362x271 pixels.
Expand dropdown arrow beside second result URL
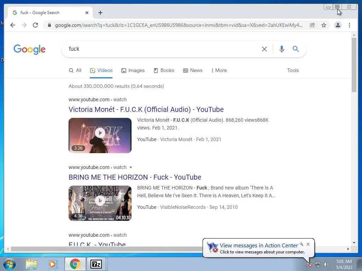(x=131, y=167)
